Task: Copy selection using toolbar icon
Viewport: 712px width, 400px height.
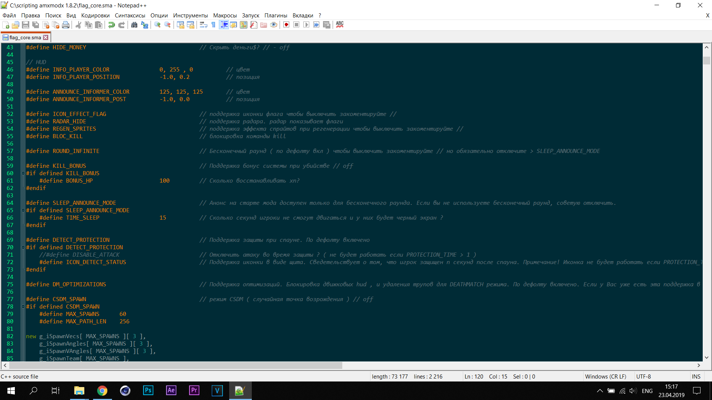Action: point(89,25)
